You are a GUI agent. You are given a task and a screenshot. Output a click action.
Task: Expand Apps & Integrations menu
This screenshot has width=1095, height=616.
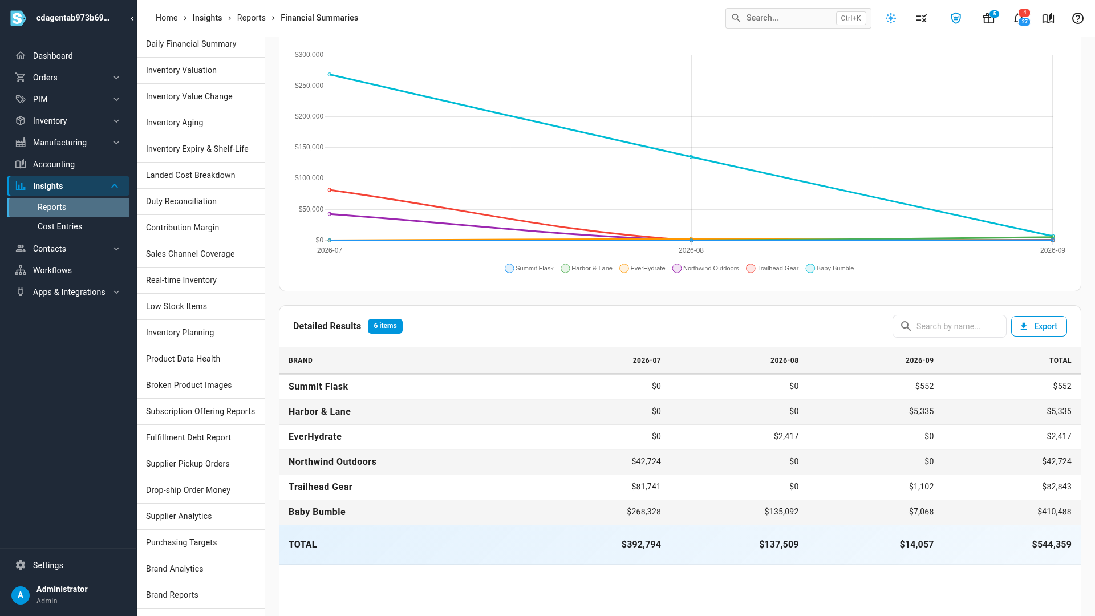(116, 292)
